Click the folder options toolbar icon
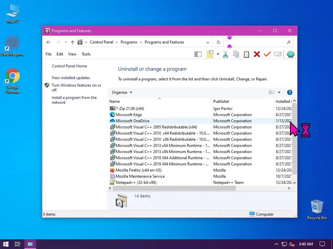Screen dimensions: 333x249 pyautogui.click(x=210, y=54)
